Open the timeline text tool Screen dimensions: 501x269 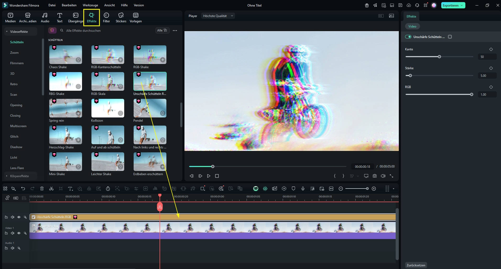tap(70, 189)
